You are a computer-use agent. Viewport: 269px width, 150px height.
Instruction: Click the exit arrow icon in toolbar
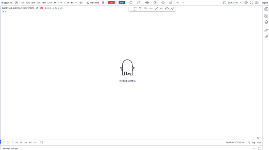point(155,3)
